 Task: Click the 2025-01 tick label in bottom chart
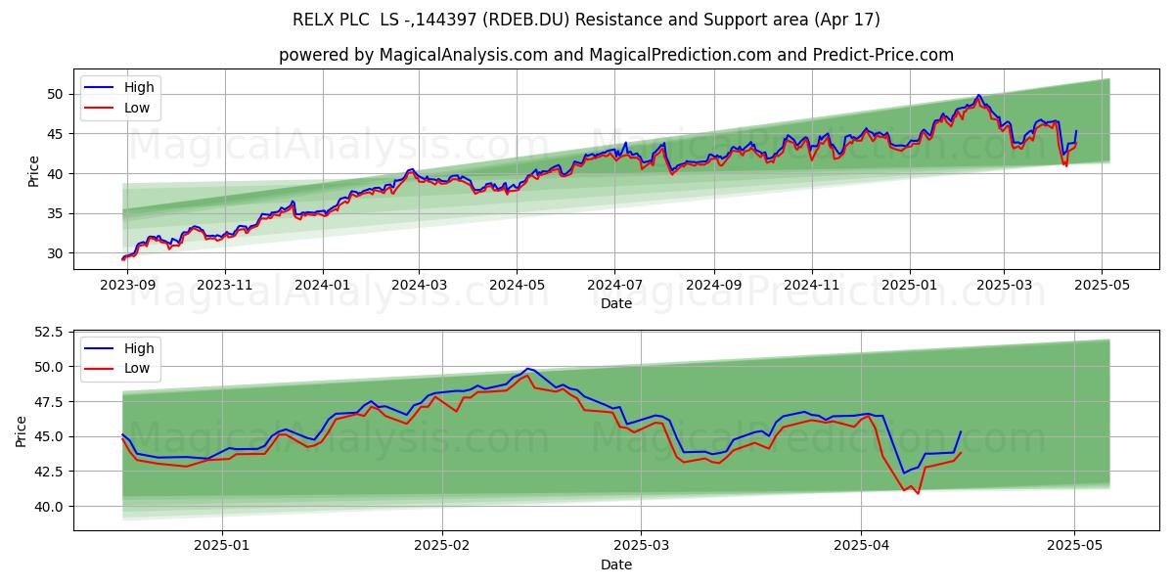pyautogui.click(x=222, y=546)
